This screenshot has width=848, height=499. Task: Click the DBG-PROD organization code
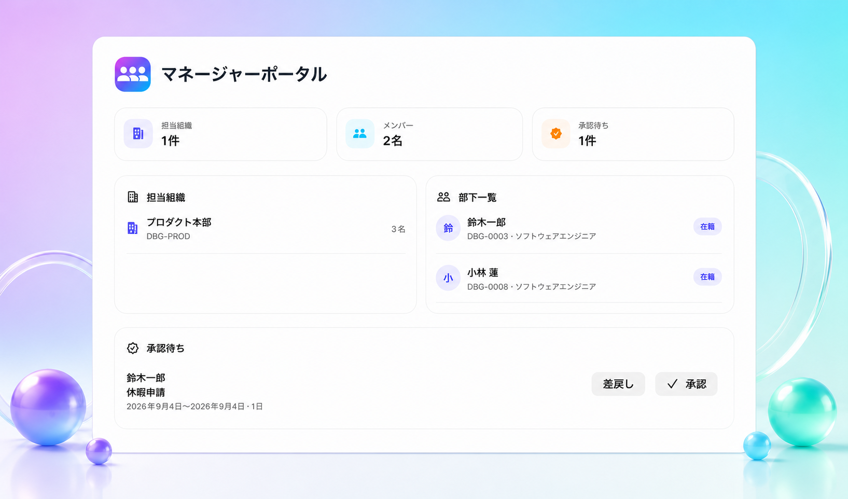pos(168,237)
